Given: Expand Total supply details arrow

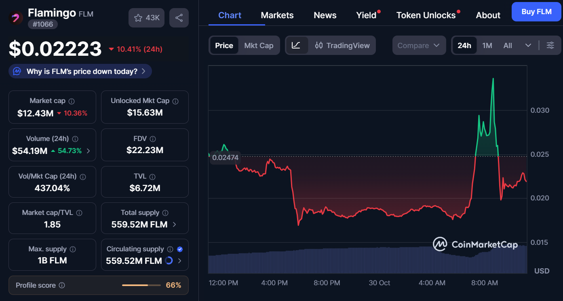Looking at the screenshot, I should (175, 224).
